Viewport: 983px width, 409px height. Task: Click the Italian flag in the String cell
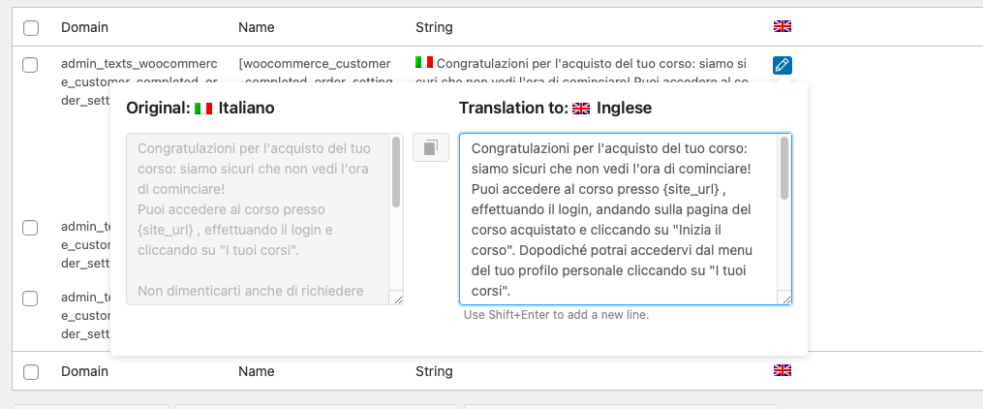pos(424,62)
